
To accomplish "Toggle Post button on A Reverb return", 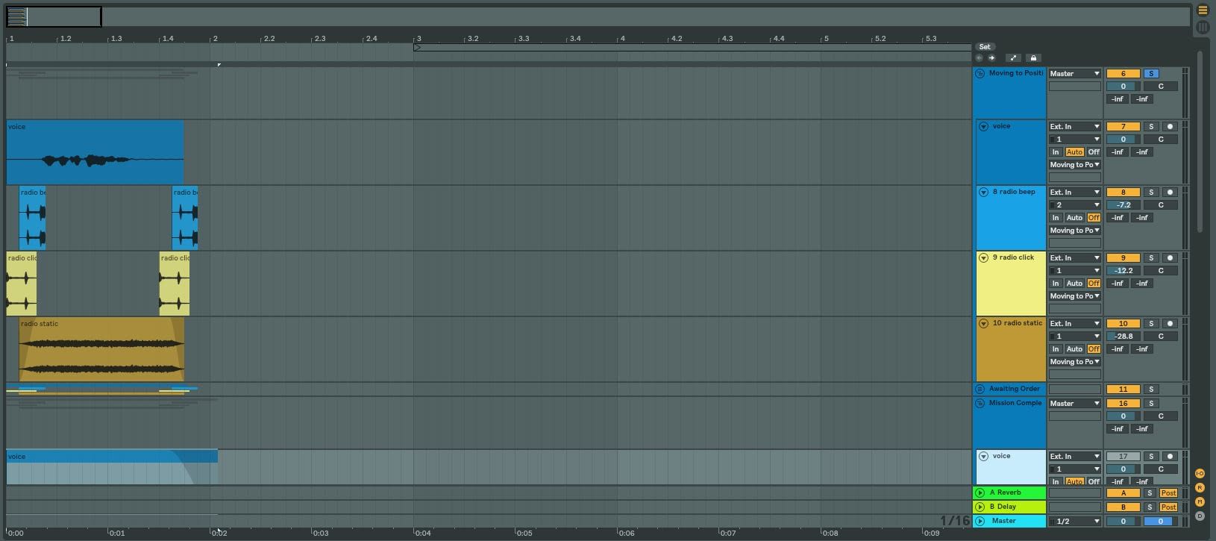I will pyautogui.click(x=1168, y=493).
